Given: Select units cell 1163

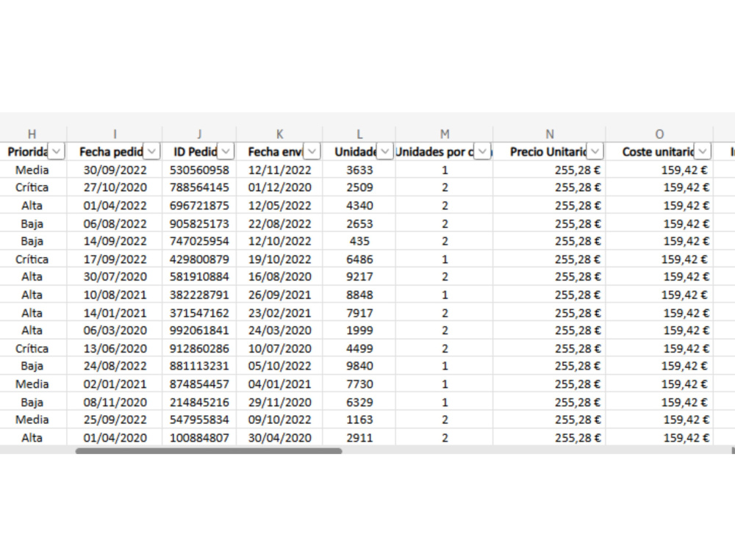Looking at the screenshot, I should coord(359,419).
